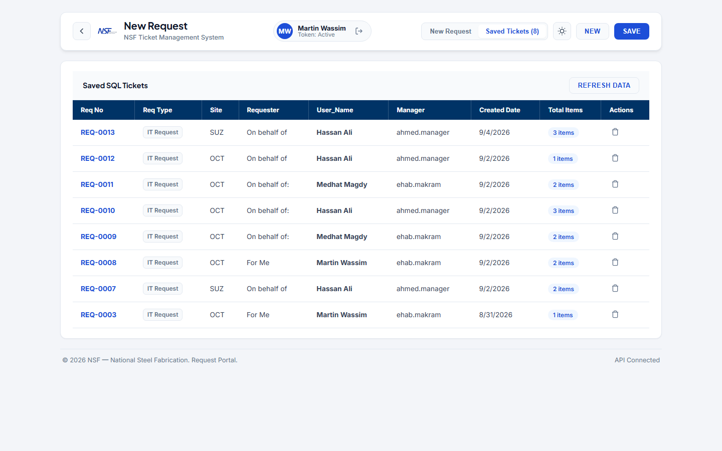Open ticket link REQ-0013
The width and height of the screenshot is (722, 451).
(98, 132)
